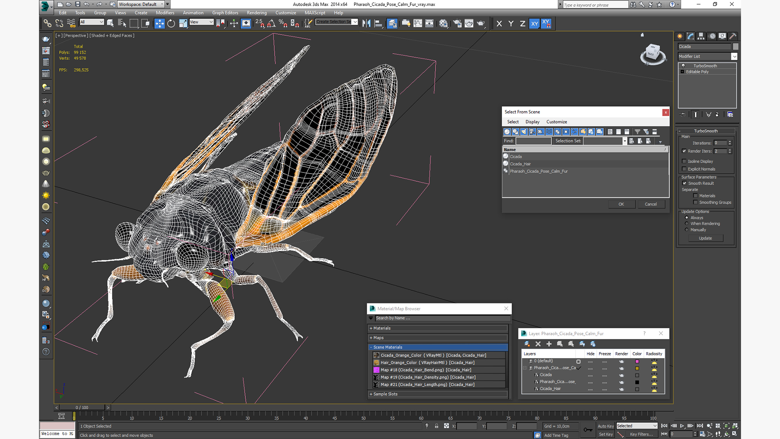780x439 pixels.
Task: Restrict transform to X axis
Action: coord(499,24)
